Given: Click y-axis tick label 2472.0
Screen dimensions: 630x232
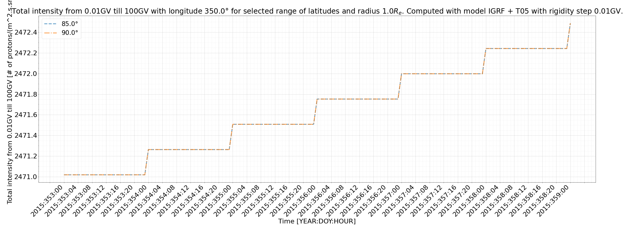Looking at the screenshot, I should 26,74.
